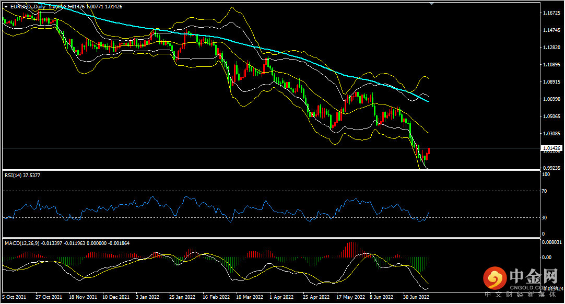The image size is (565, 304).
Task: Click the 30 Jun 2022 date label
Action: tap(416, 297)
